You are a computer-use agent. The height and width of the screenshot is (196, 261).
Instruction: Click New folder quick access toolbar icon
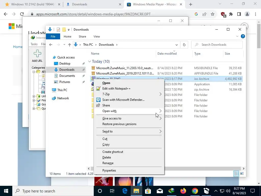click(64, 30)
